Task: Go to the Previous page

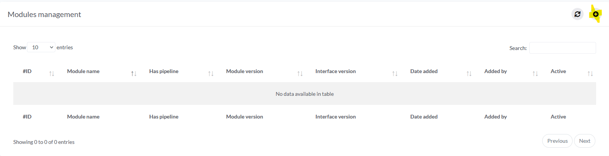Action: tap(557, 141)
